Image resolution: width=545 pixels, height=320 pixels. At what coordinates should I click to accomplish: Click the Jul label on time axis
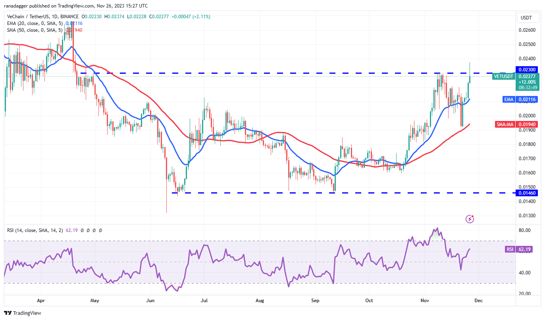point(205,301)
